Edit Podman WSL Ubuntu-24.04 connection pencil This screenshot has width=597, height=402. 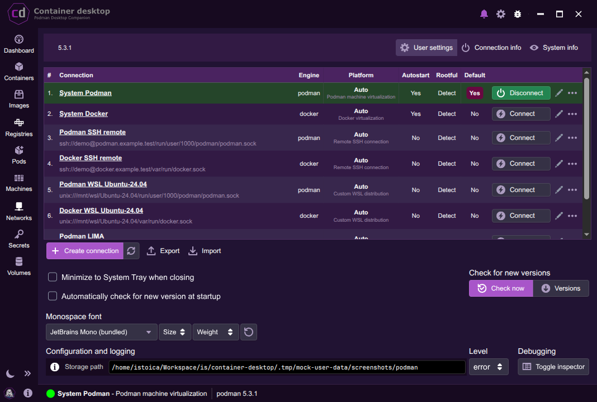click(x=559, y=190)
